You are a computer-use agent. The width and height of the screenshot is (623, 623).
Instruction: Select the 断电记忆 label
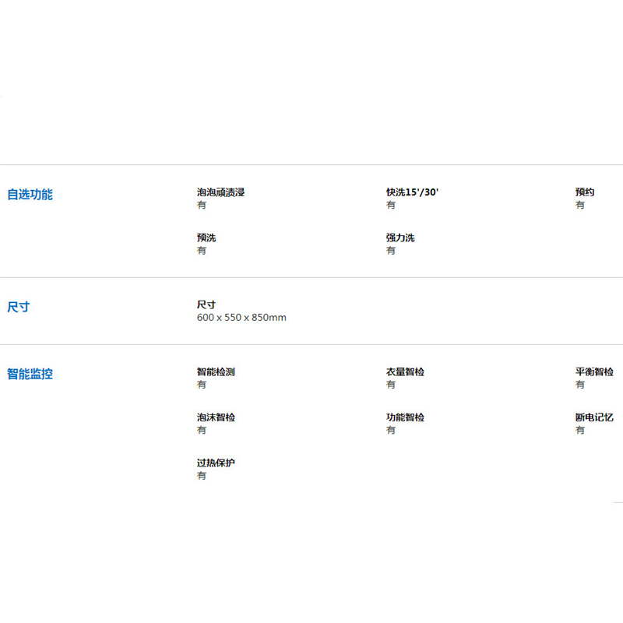click(594, 417)
